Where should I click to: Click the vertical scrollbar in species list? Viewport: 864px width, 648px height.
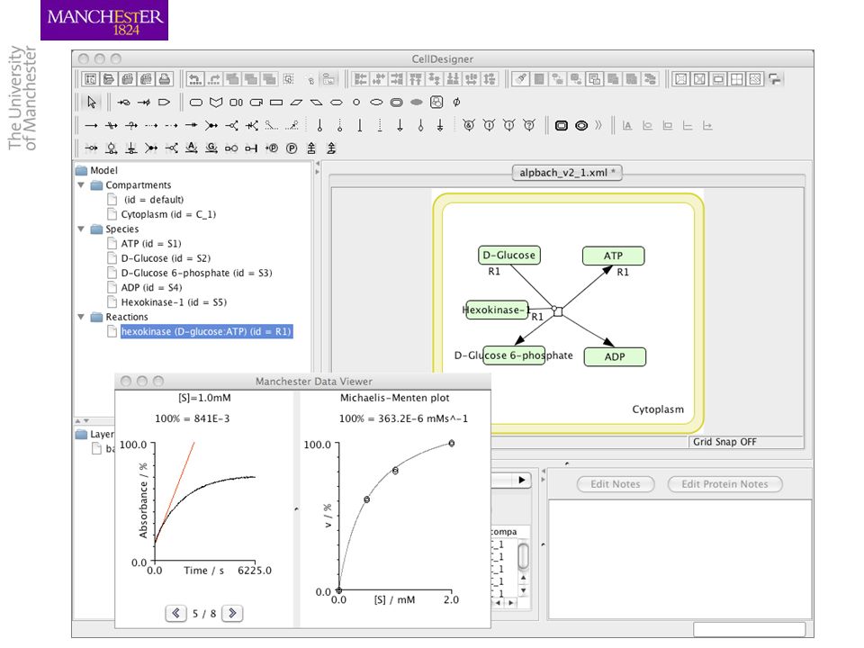pyautogui.click(x=523, y=556)
